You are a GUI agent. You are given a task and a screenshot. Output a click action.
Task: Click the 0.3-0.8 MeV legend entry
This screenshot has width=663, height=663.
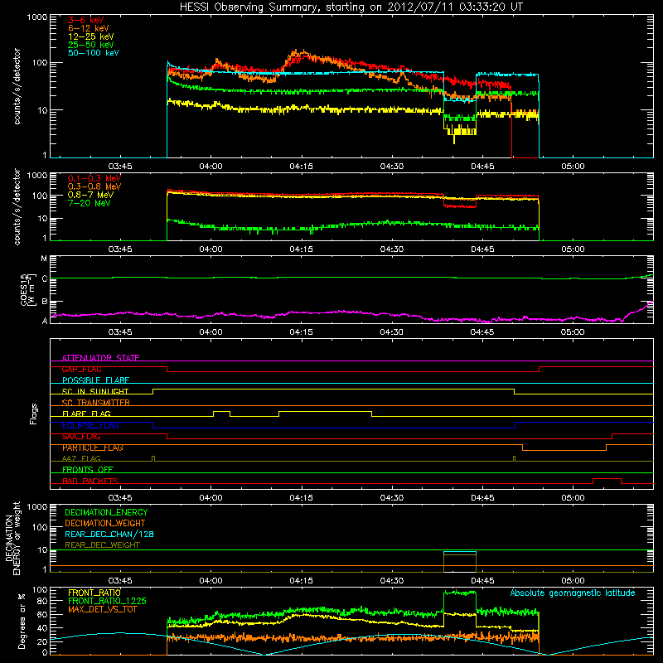point(94,186)
